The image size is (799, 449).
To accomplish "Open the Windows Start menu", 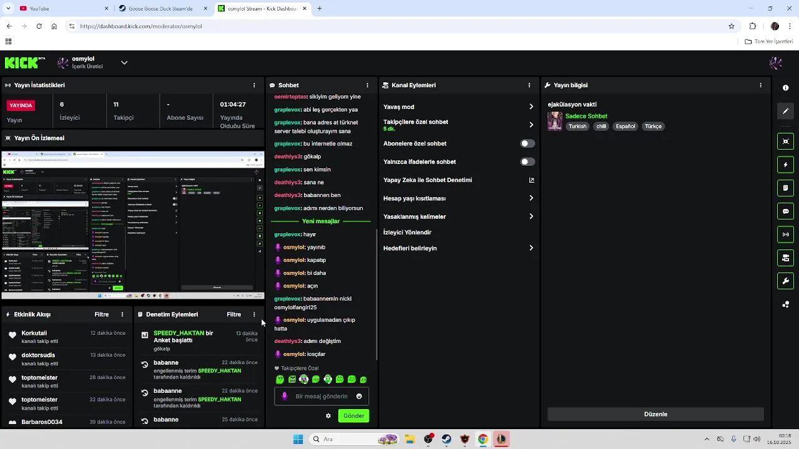I will [x=298, y=439].
